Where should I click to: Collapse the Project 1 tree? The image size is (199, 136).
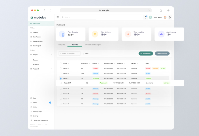51,54
